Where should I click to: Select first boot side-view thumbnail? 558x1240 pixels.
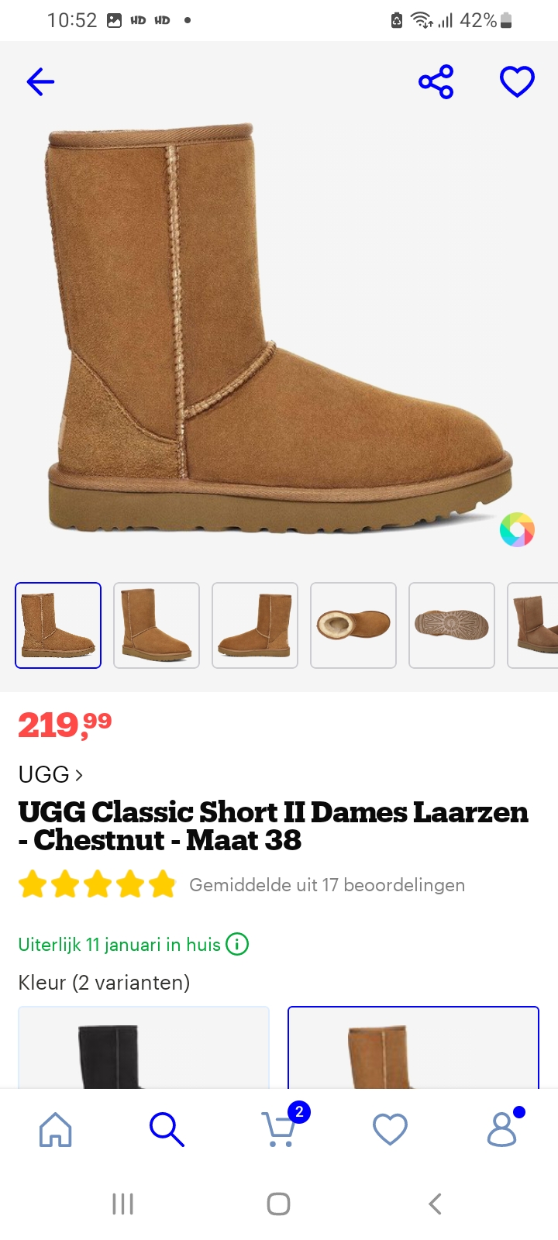pos(58,625)
